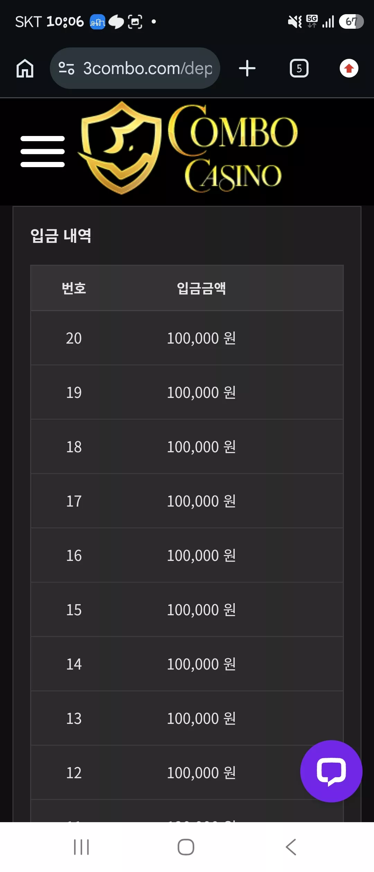Tap the battery status indicator
This screenshot has height=872, width=374.
[351, 21]
